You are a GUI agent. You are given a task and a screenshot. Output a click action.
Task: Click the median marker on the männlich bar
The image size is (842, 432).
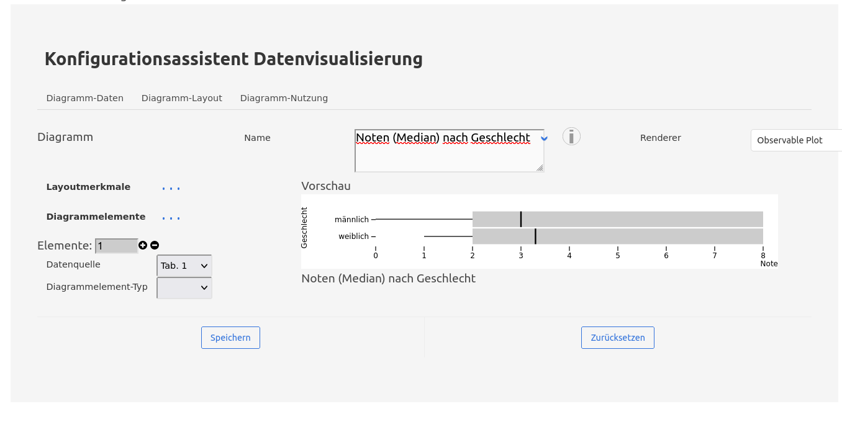click(x=521, y=219)
